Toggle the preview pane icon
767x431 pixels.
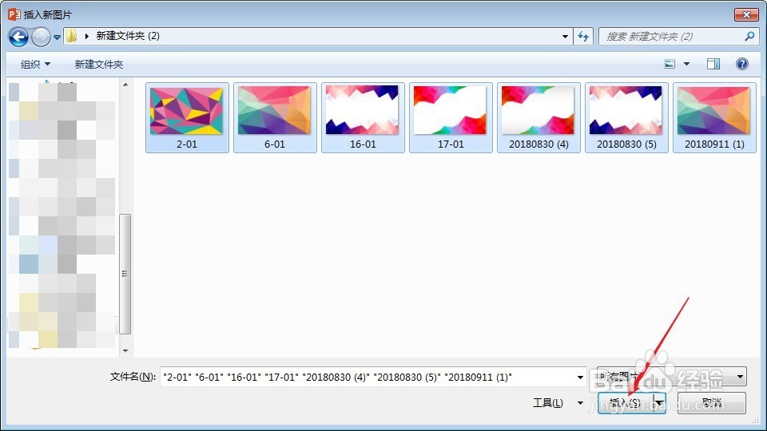pos(713,64)
